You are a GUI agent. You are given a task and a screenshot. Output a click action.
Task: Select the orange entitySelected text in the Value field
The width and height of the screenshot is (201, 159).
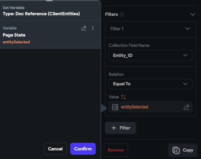point(135,107)
